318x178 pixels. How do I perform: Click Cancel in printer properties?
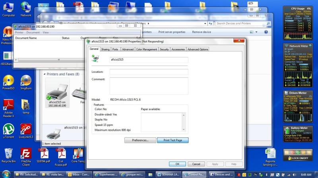click(196, 164)
